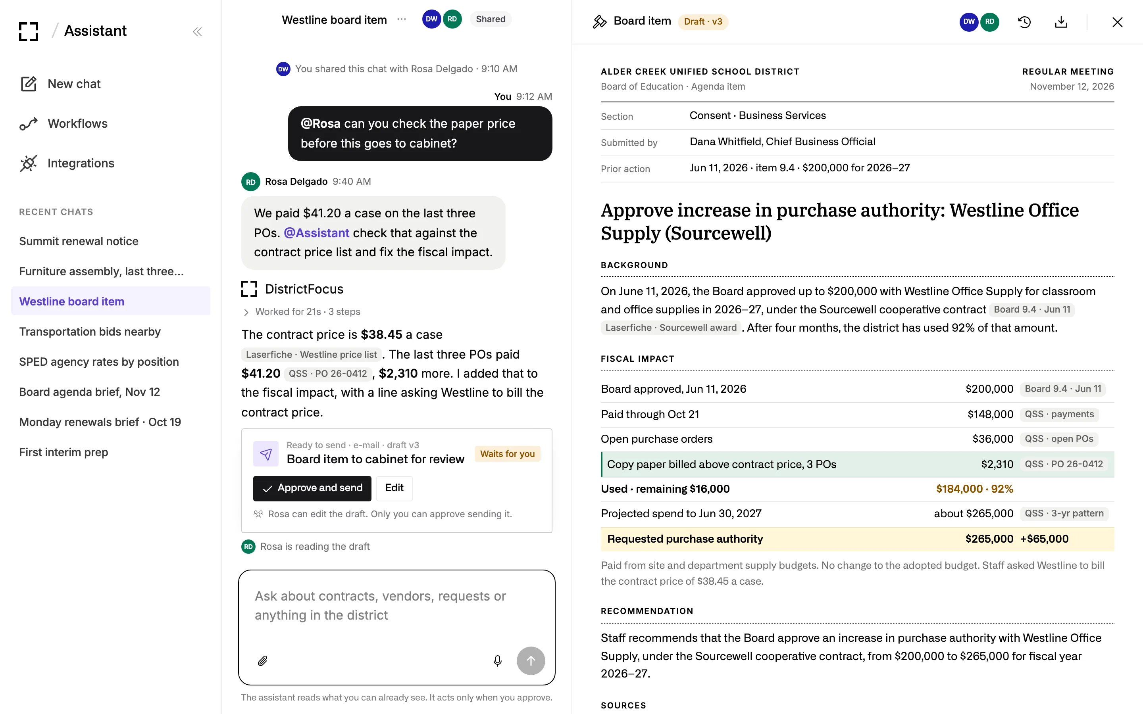The height and width of the screenshot is (714, 1143).
Task: Open Laserfiche Sourcewell award citation
Action: [671, 327]
